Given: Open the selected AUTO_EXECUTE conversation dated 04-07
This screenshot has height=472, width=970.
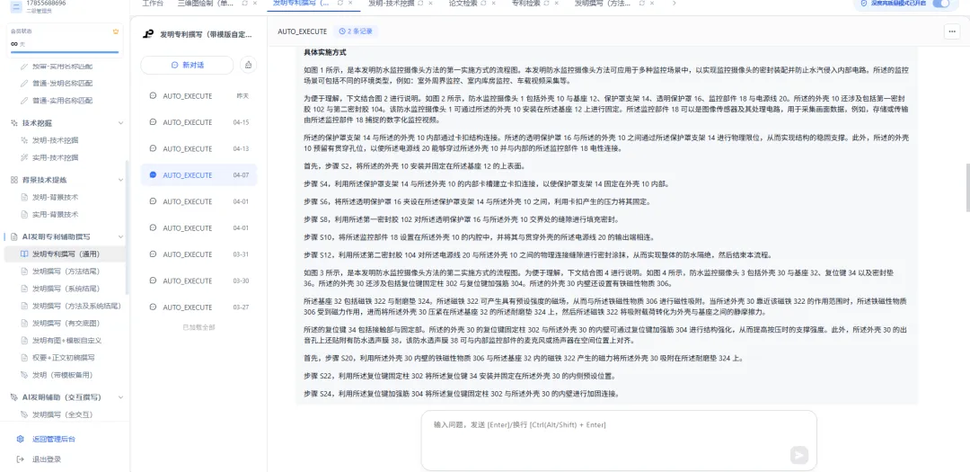Looking at the screenshot, I should point(198,175).
